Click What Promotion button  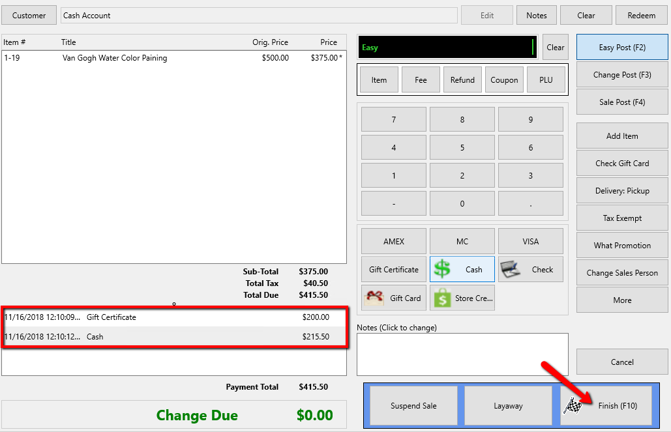point(622,246)
